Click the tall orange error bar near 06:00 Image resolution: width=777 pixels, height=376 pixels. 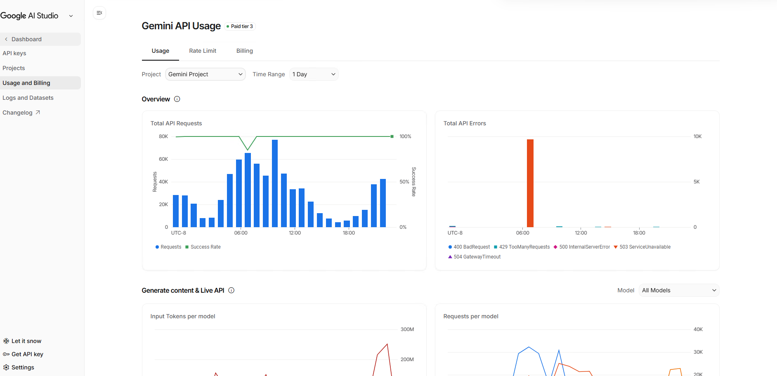coord(530,183)
